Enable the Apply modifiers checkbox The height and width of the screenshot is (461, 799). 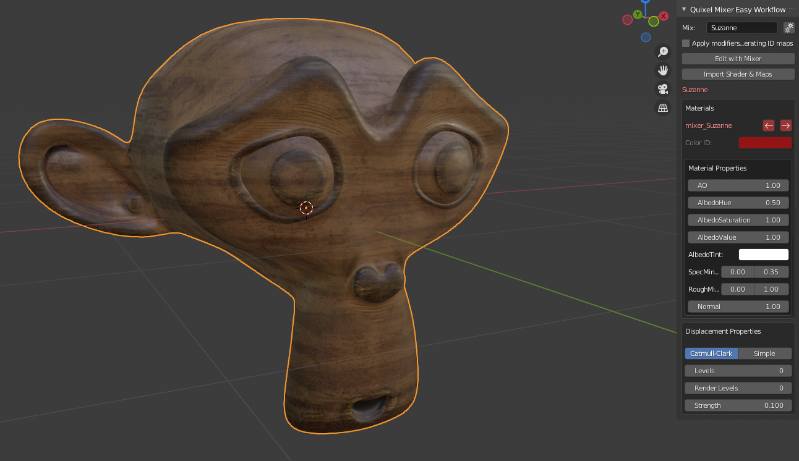[686, 43]
